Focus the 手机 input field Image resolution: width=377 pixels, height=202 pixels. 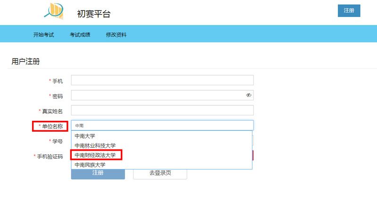click(x=162, y=80)
